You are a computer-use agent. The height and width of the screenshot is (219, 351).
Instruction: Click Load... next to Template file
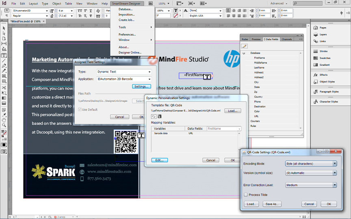(233, 111)
